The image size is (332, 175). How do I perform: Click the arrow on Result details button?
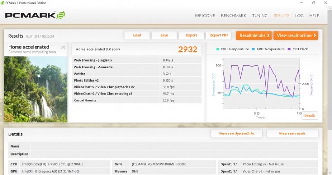[x=268, y=35]
